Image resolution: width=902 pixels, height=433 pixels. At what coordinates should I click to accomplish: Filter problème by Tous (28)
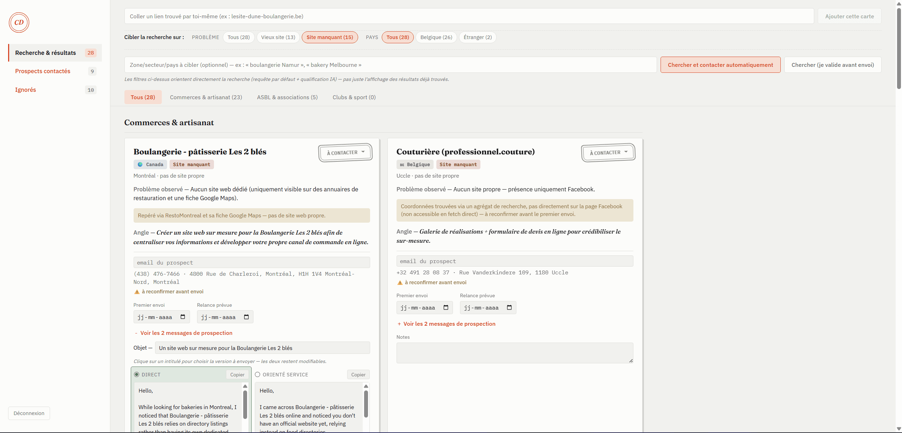point(239,37)
